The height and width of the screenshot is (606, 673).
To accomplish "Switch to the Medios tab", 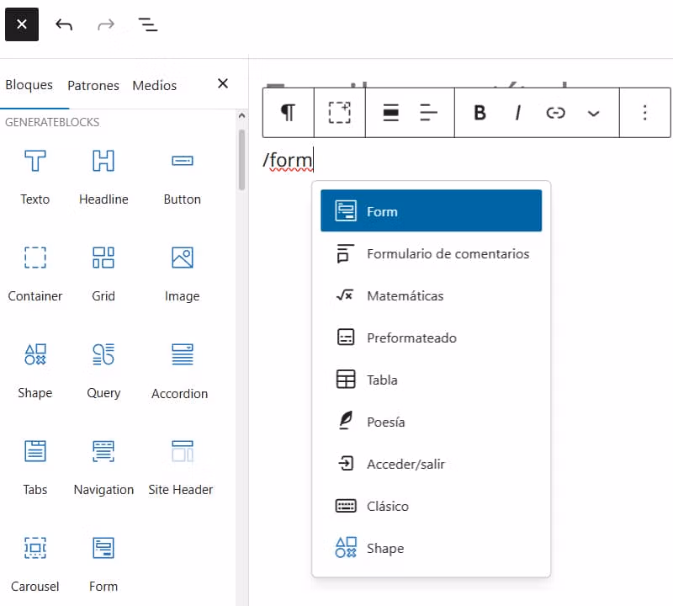I will (155, 86).
